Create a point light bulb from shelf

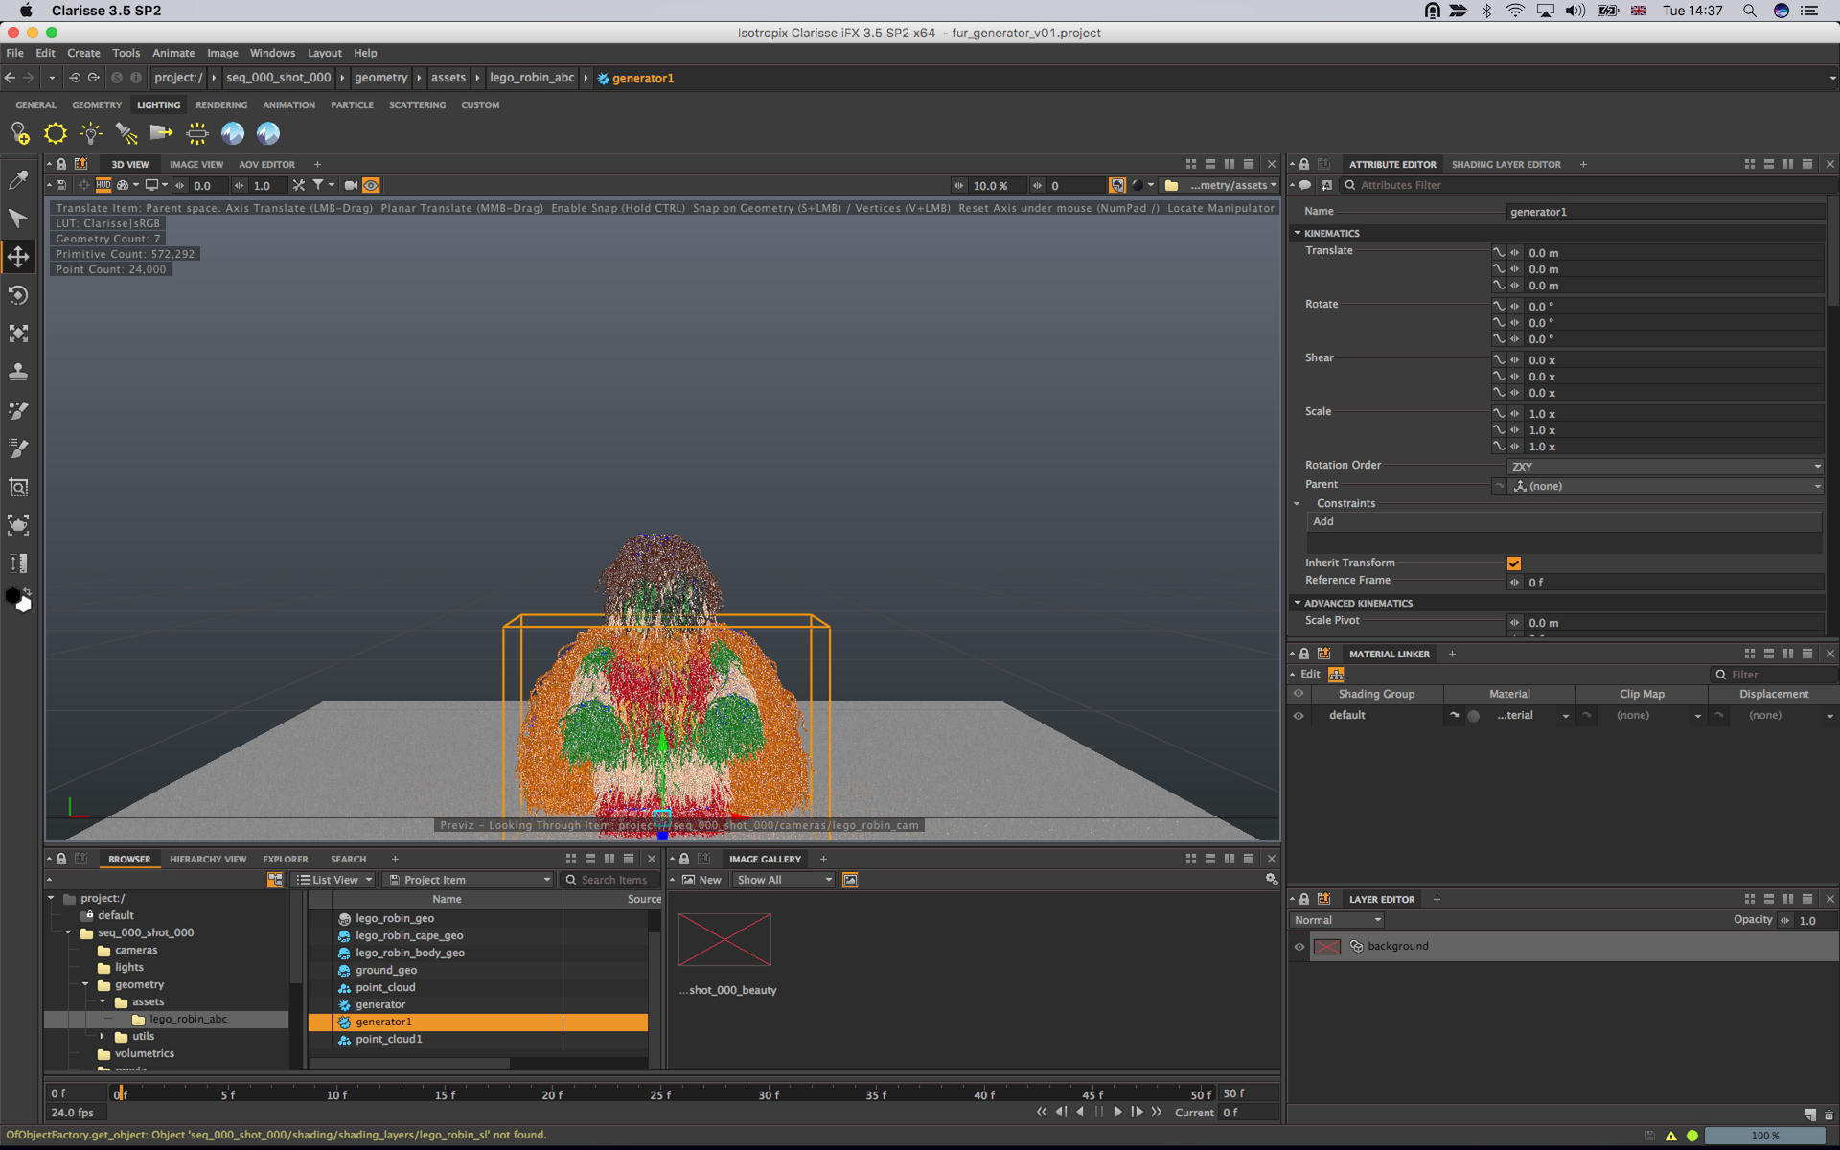point(91,133)
